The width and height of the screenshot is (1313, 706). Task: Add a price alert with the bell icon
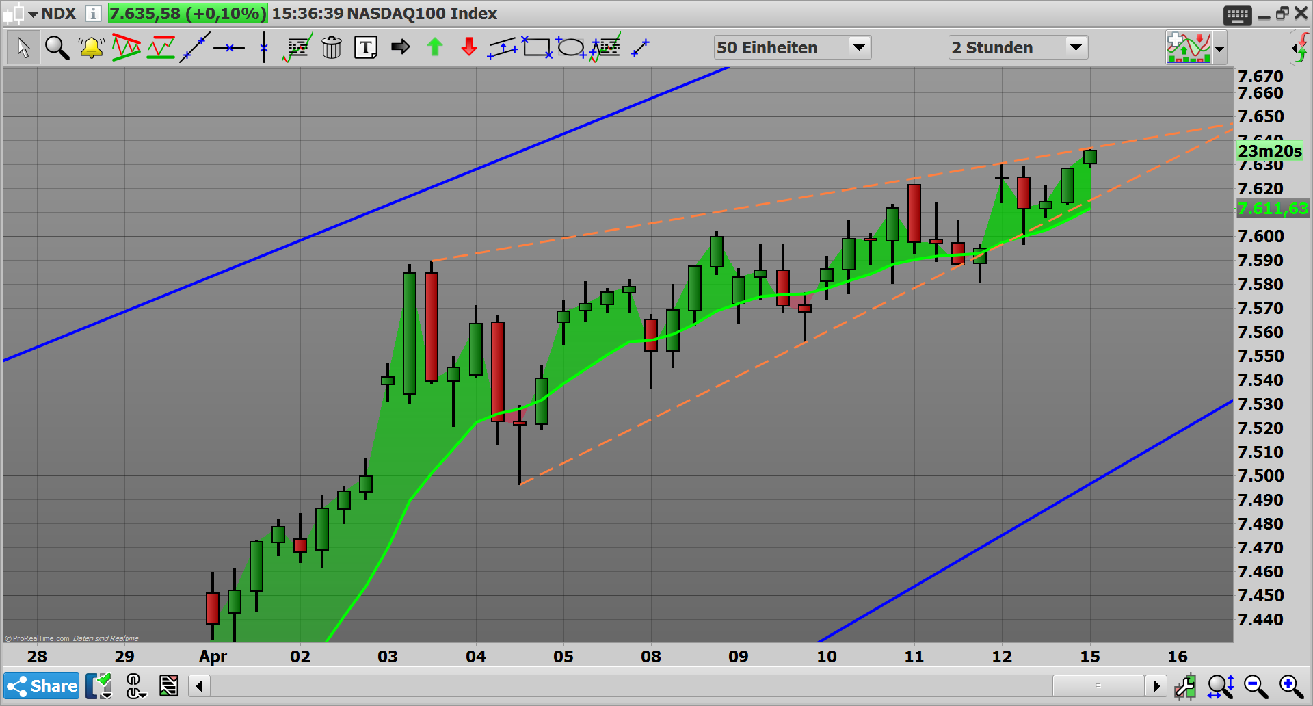click(91, 48)
